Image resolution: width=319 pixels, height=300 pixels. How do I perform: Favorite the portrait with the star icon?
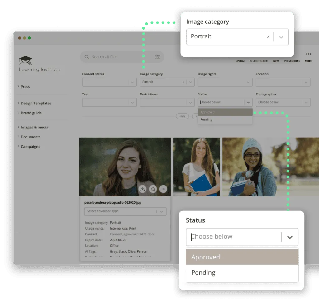[153, 189]
